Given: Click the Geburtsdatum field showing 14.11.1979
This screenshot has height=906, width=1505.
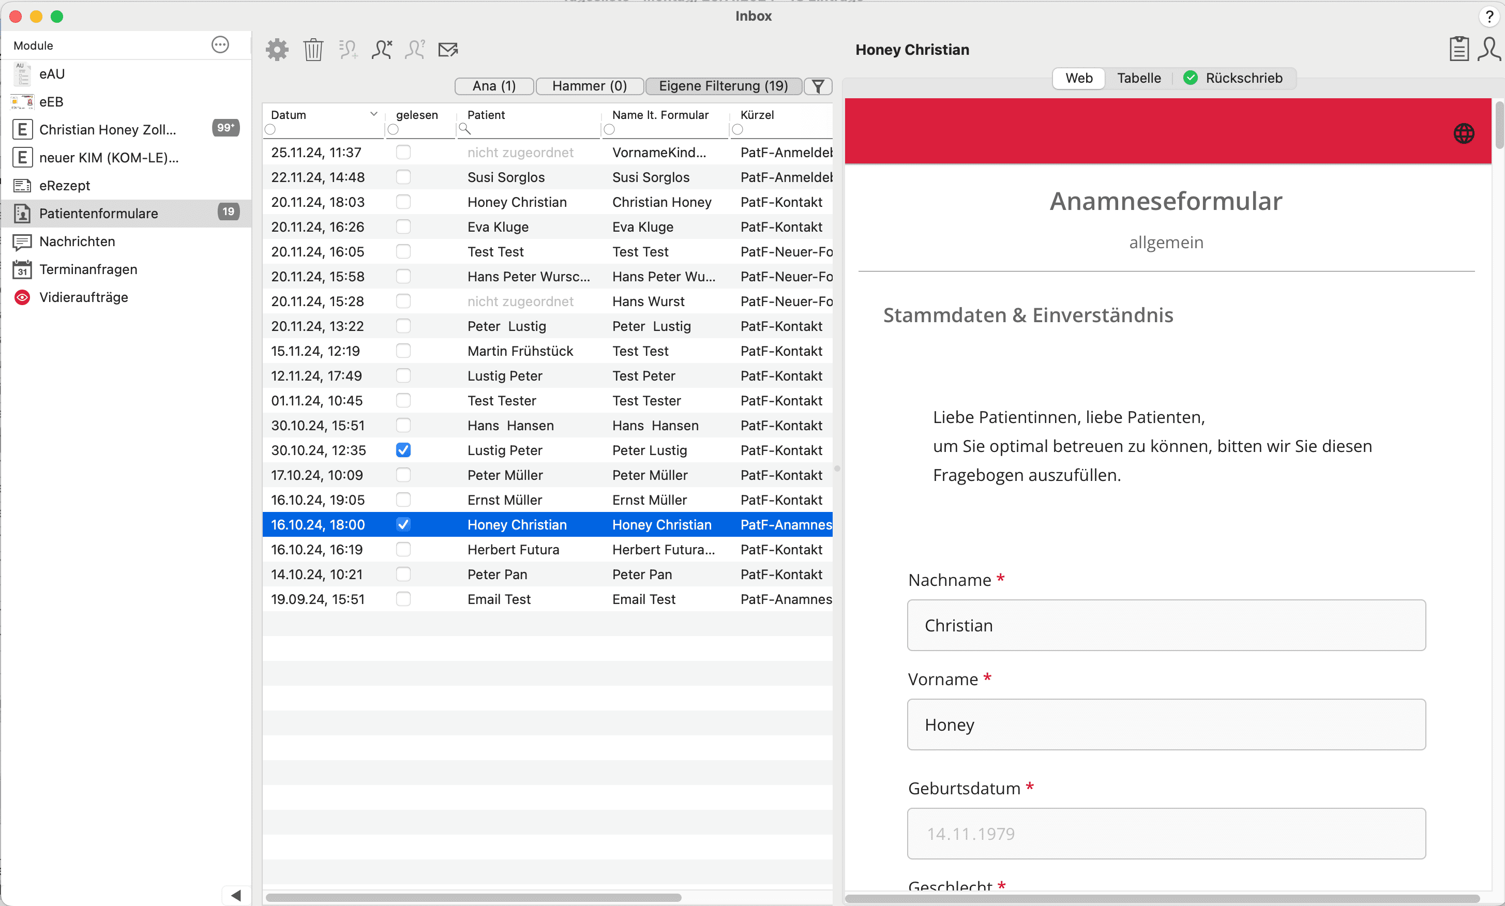Looking at the screenshot, I should (1166, 834).
